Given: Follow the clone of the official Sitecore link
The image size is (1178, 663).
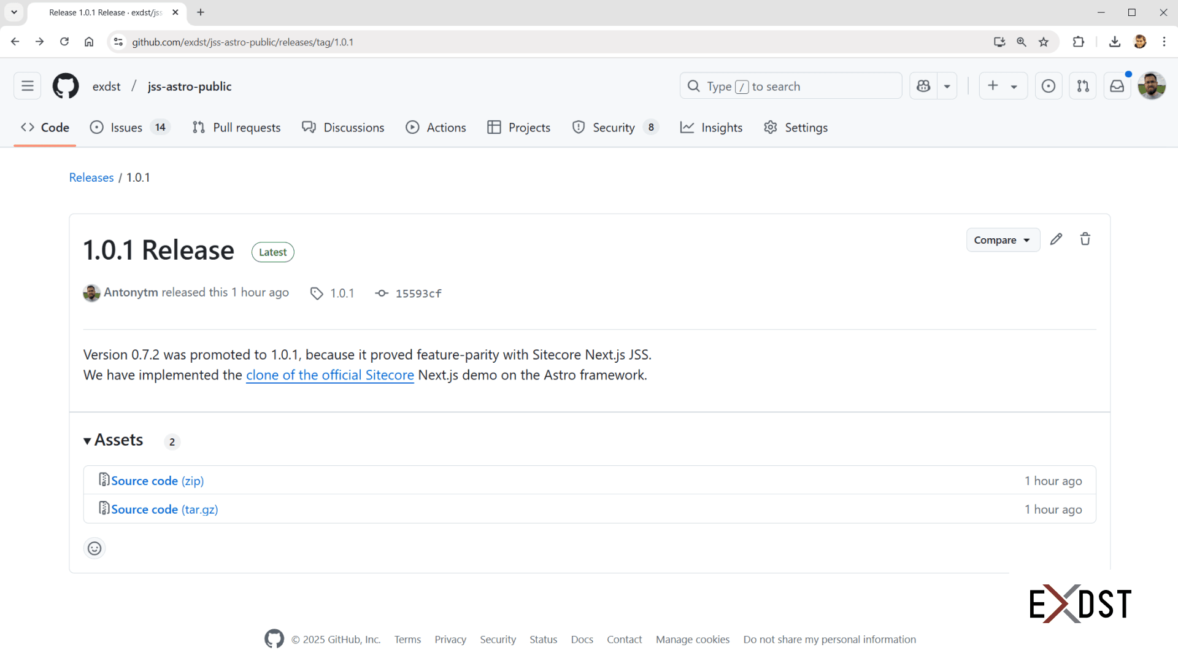Looking at the screenshot, I should click(329, 375).
